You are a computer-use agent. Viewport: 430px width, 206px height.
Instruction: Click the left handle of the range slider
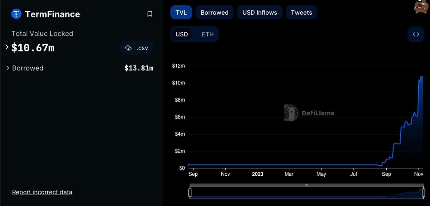coord(190,193)
